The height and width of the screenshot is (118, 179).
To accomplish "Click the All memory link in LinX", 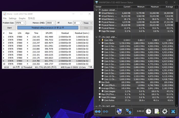I will (x=58, y=23).
